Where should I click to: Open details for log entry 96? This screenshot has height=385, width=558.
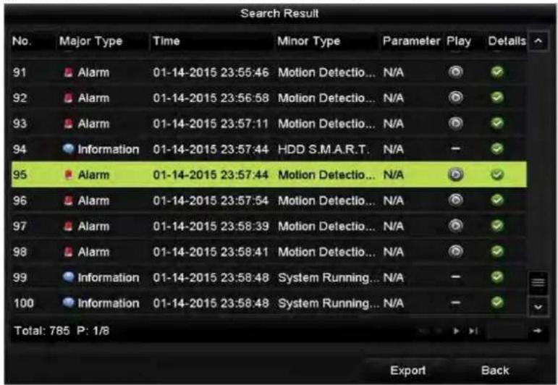(x=497, y=200)
